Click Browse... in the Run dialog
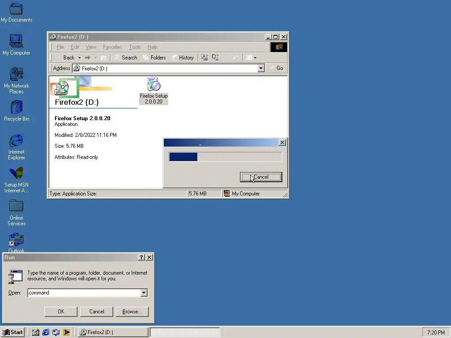The width and height of the screenshot is (451, 338). tap(132, 312)
